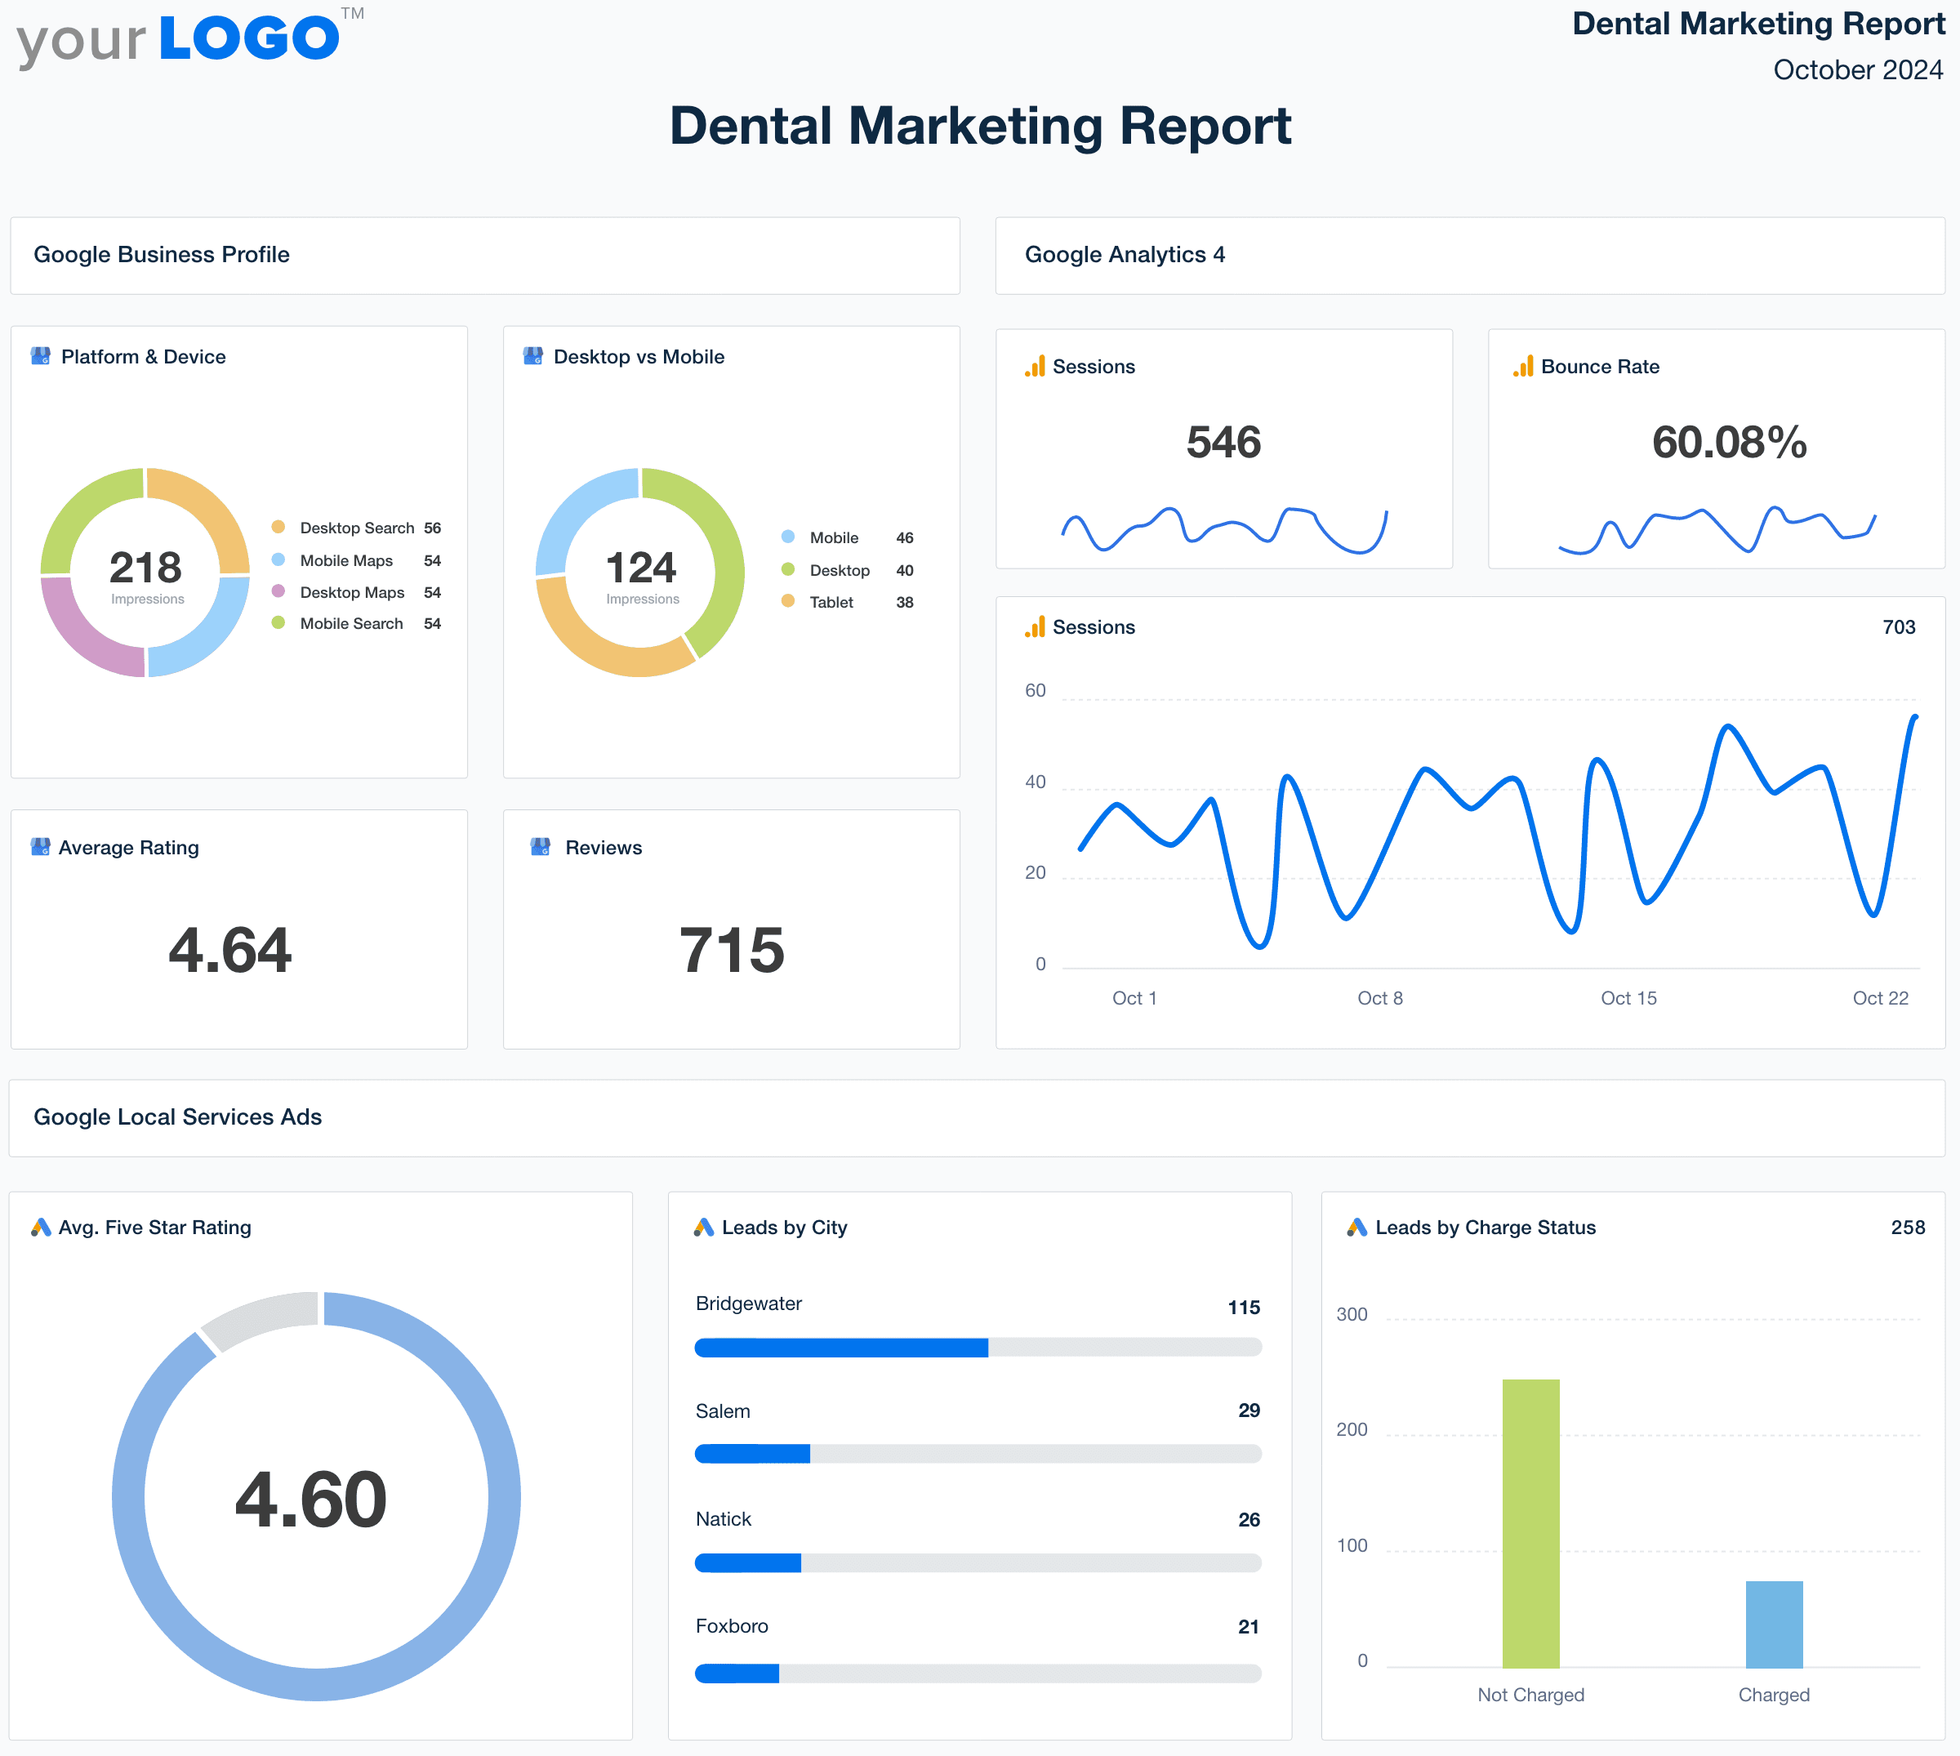Toggle the Mobile Search legend item
The height and width of the screenshot is (1756, 1960).
point(351,623)
